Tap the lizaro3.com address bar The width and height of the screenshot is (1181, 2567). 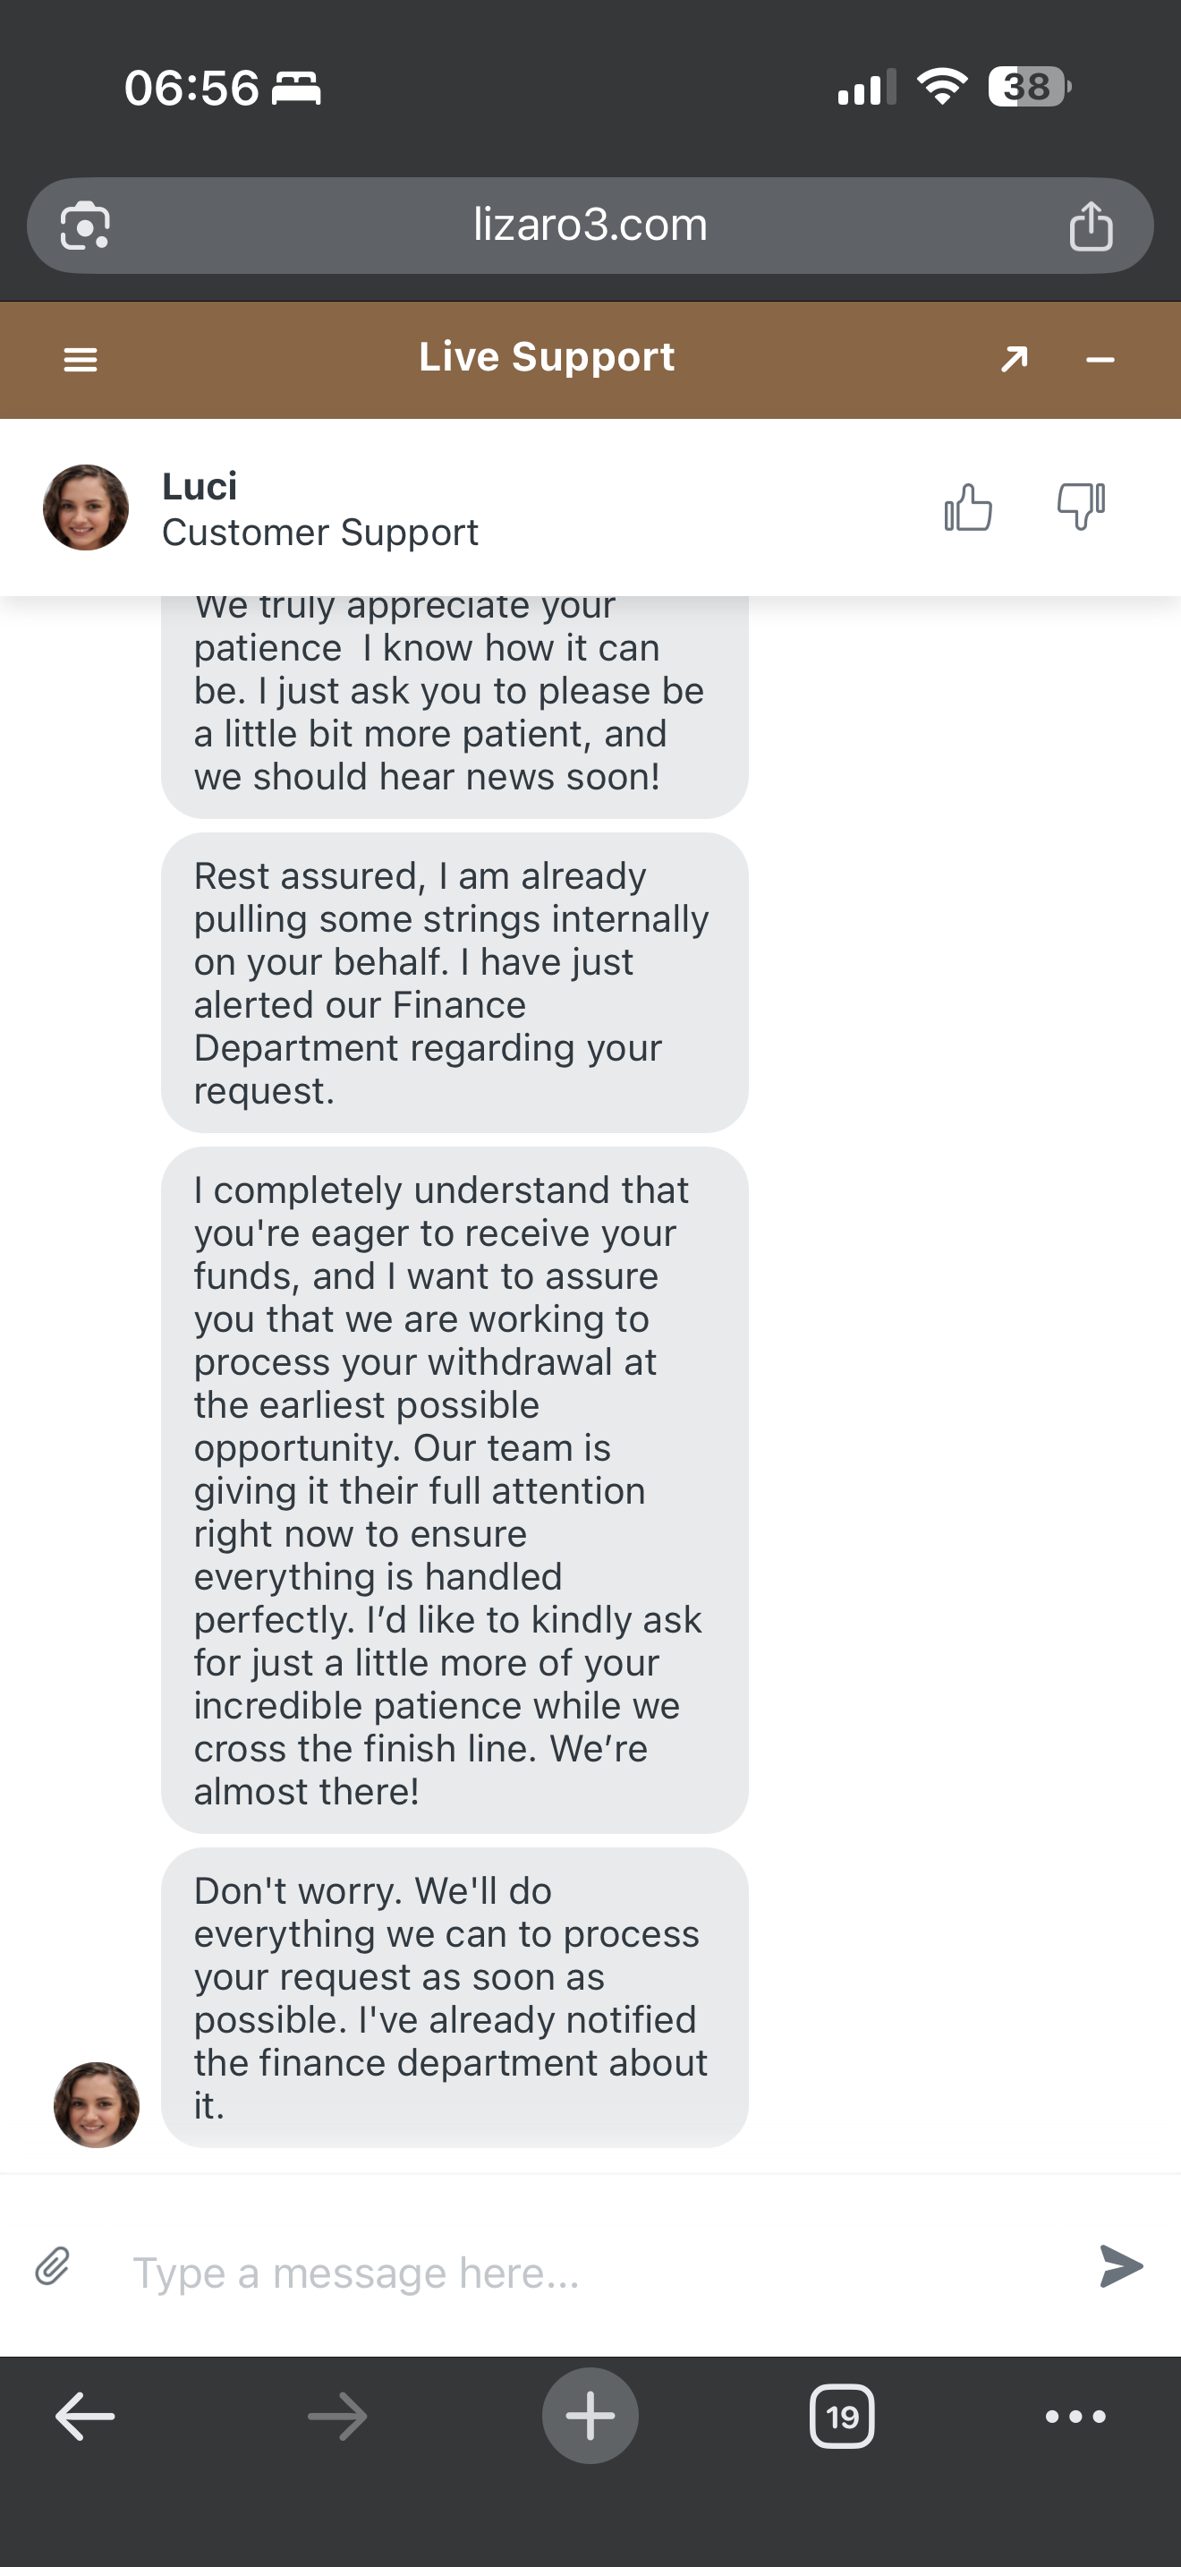590,226
